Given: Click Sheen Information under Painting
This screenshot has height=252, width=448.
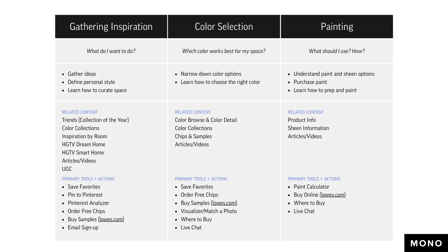Looking at the screenshot, I should pyautogui.click(x=308, y=128).
